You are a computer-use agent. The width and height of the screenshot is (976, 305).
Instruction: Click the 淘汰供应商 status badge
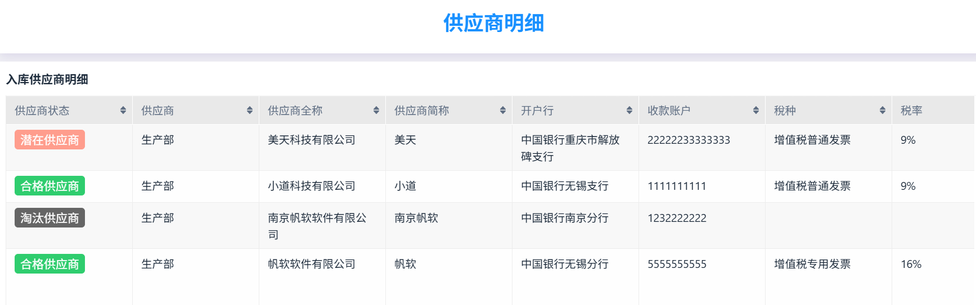tap(50, 218)
